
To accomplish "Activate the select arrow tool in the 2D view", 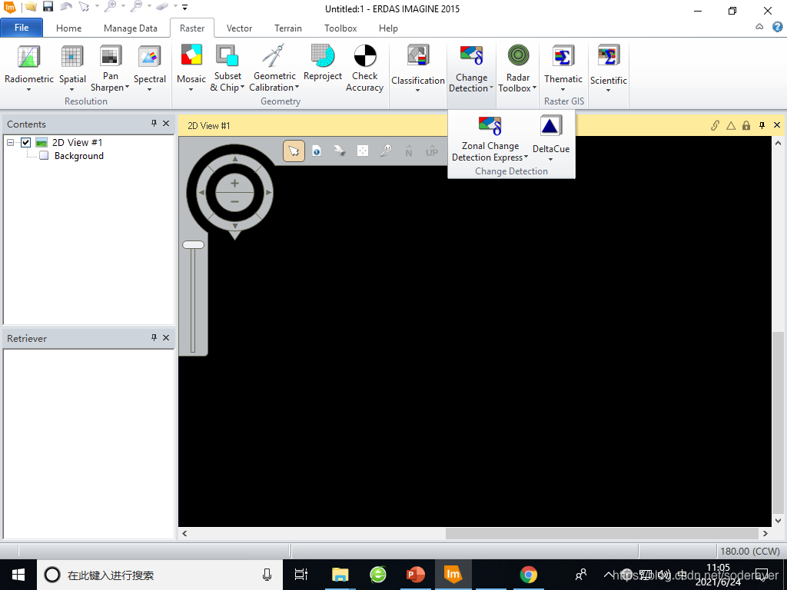I will [294, 151].
